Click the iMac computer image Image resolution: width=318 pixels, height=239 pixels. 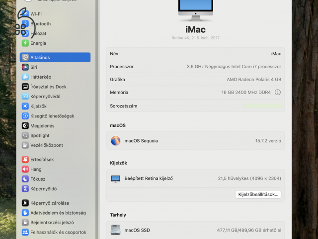pyautogui.click(x=195, y=10)
